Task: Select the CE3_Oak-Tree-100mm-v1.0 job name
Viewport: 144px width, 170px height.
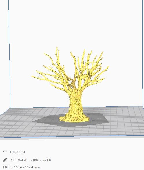Action: pyautogui.click(x=31, y=160)
